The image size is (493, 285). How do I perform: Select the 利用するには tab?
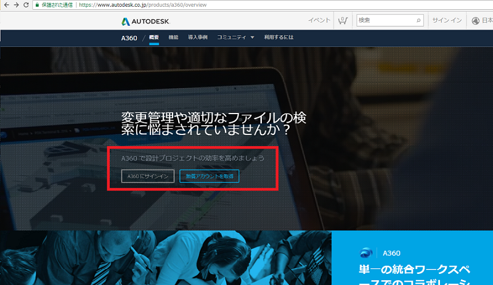(279, 38)
